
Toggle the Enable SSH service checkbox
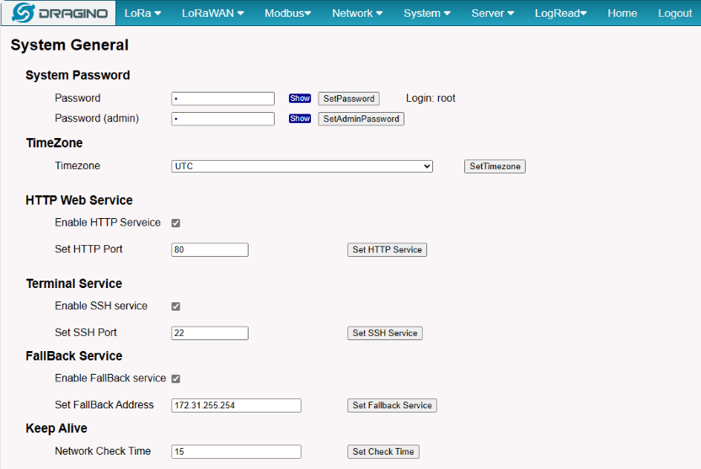(176, 306)
